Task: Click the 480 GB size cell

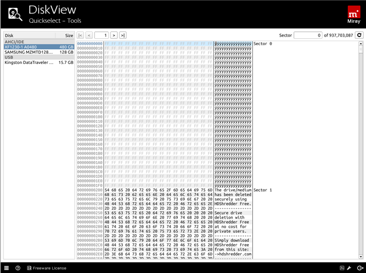Action: (66, 47)
